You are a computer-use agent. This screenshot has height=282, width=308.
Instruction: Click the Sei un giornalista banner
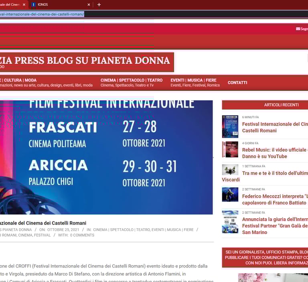pos(265,258)
